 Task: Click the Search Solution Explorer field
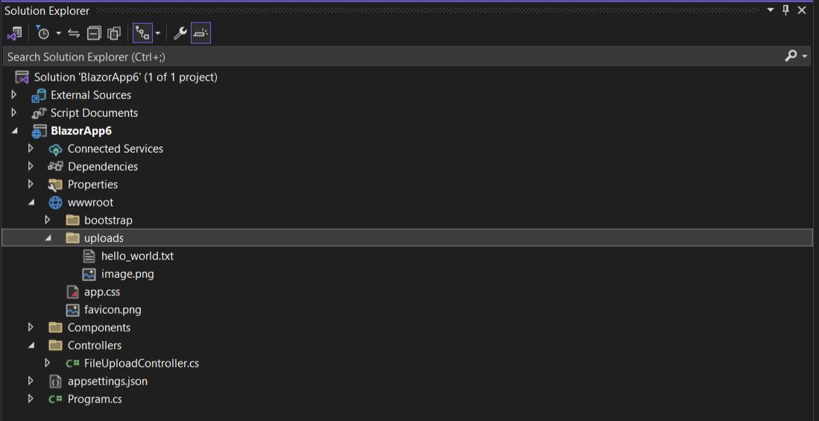373,57
